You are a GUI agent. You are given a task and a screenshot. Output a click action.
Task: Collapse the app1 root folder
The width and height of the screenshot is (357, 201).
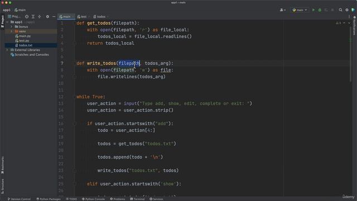[7, 22]
